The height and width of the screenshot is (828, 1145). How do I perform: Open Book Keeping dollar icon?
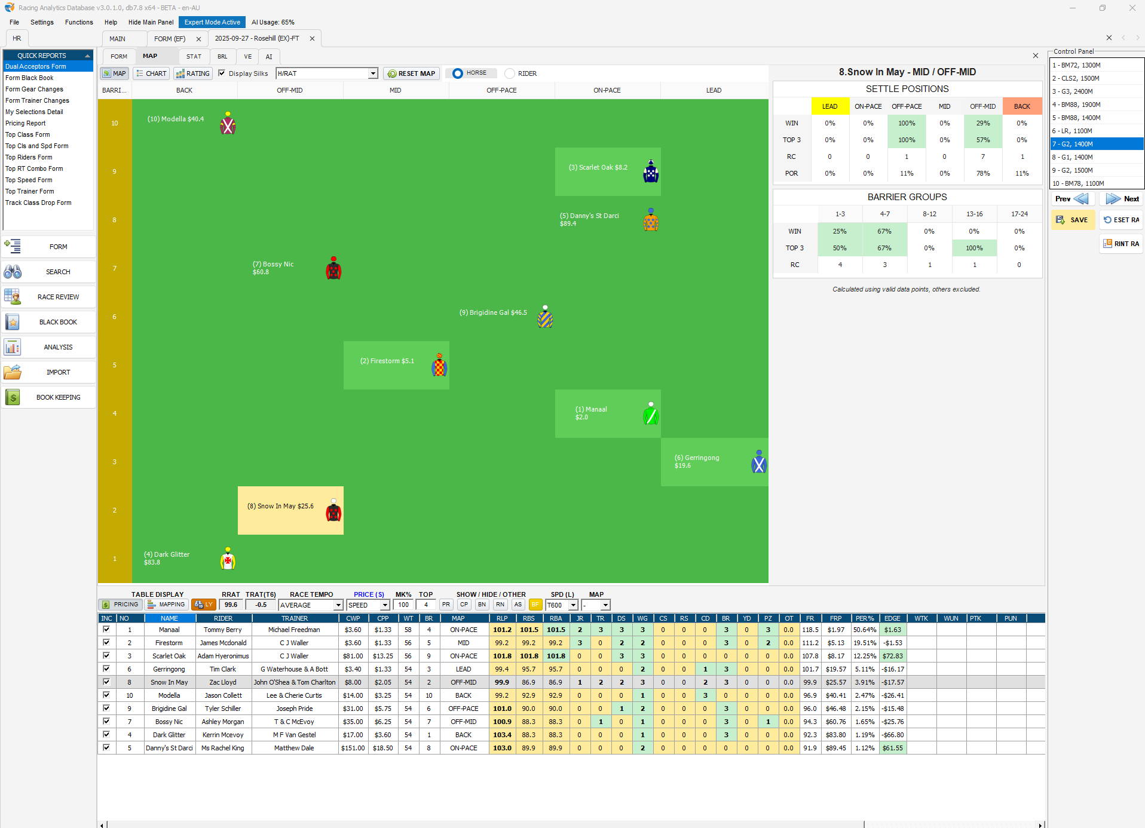click(x=13, y=397)
